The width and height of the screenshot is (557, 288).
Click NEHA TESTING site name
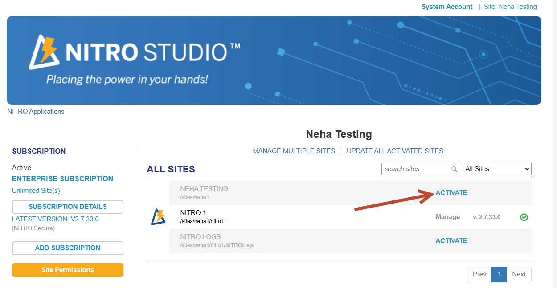click(204, 189)
